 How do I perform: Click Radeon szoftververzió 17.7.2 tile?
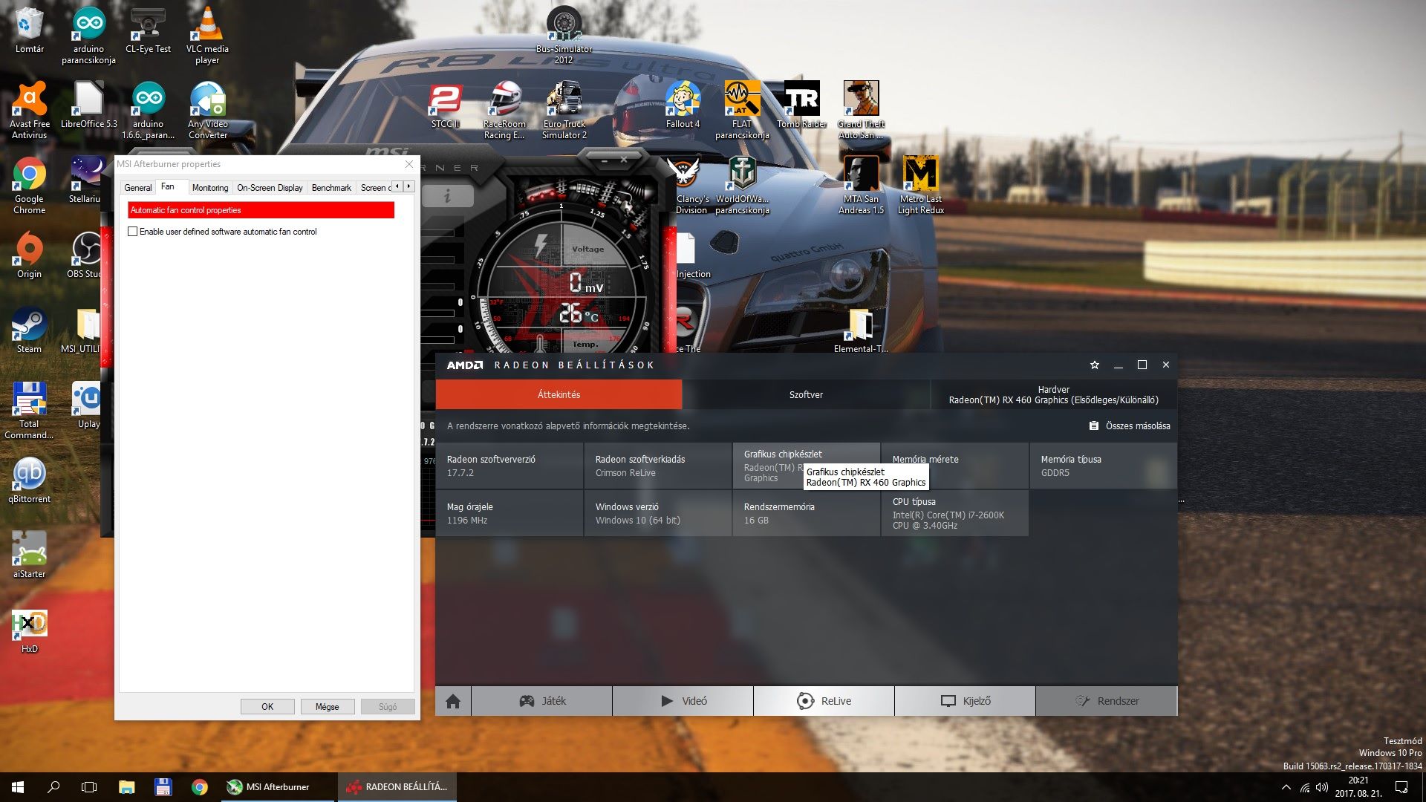(509, 466)
